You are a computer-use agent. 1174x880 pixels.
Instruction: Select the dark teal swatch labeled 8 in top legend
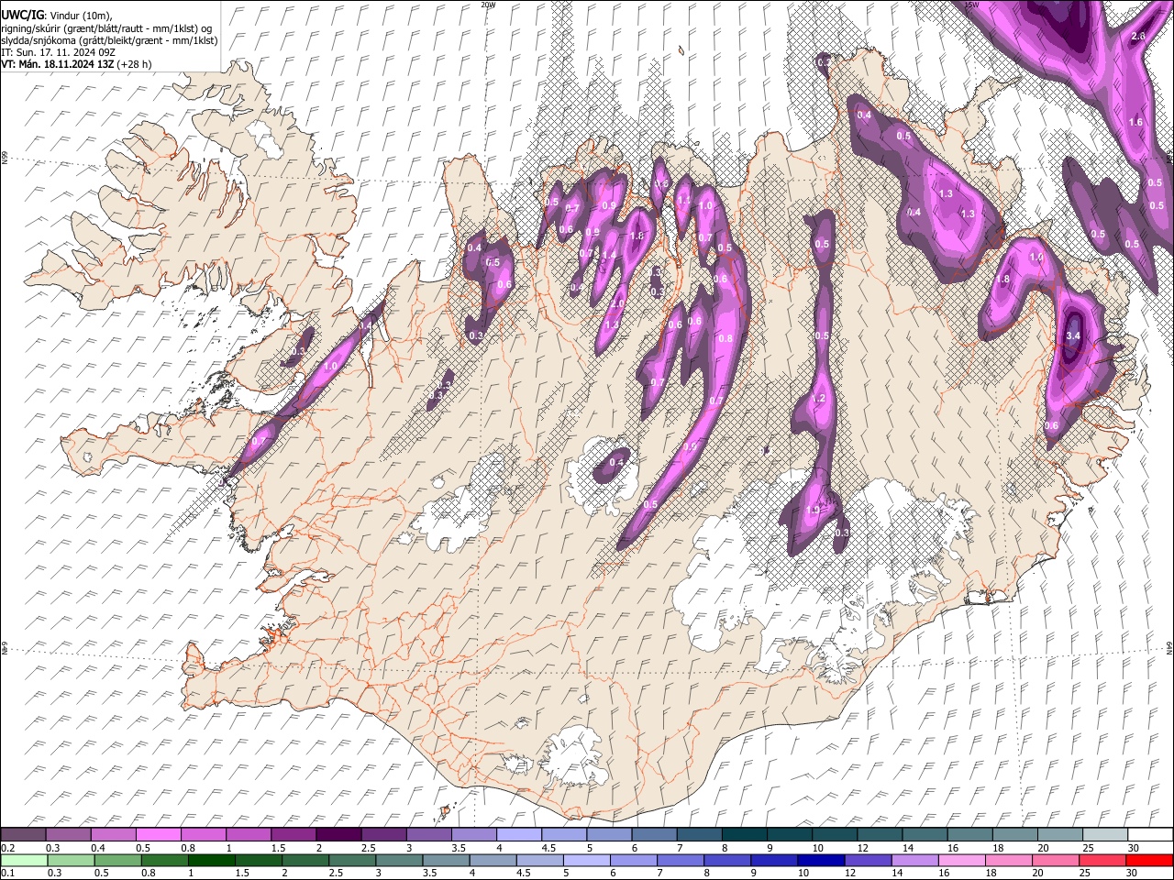tap(745, 834)
